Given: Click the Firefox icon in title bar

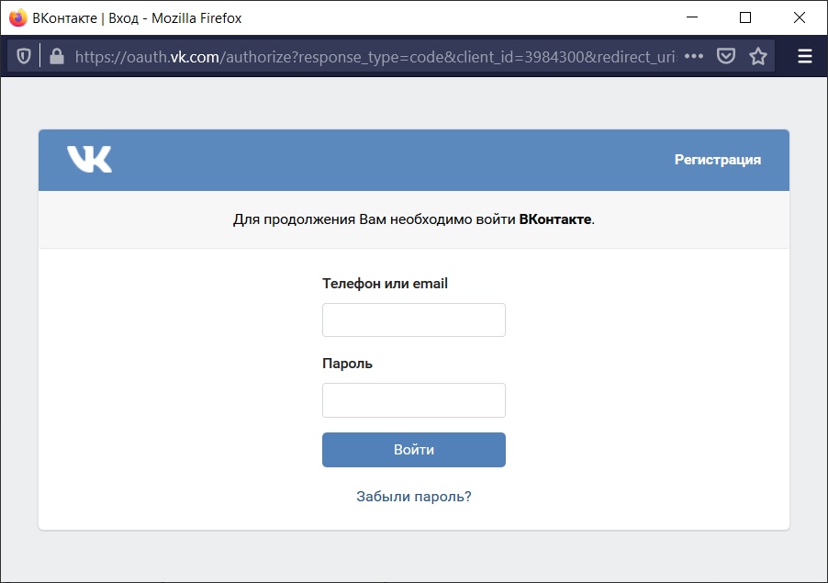Looking at the screenshot, I should click(x=18, y=17).
